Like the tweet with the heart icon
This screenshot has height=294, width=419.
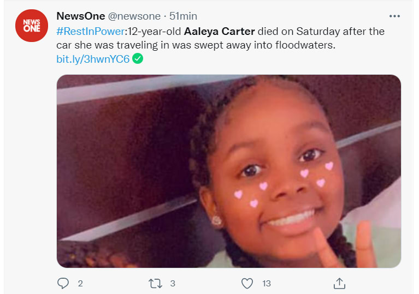pos(247,283)
